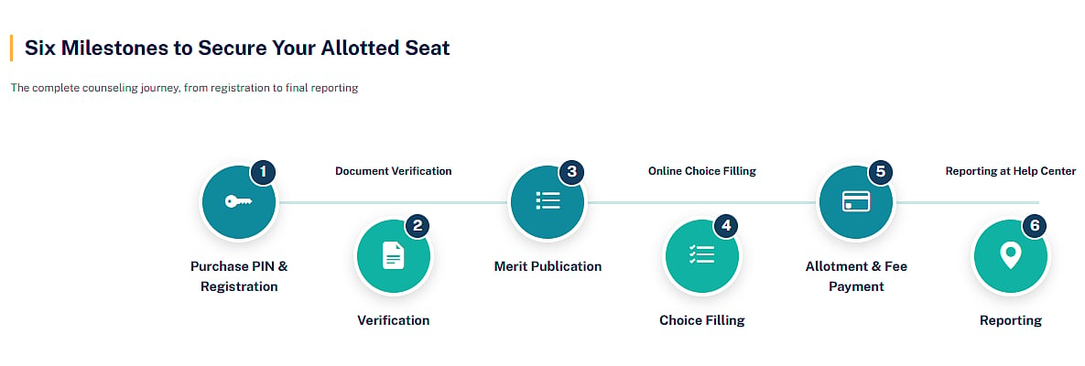Select the Merit Publication label
1085x366 pixels.
pyautogui.click(x=548, y=266)
